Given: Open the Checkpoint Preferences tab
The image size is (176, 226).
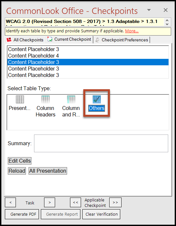Looking at the screenshot, I should click(122, 40).
